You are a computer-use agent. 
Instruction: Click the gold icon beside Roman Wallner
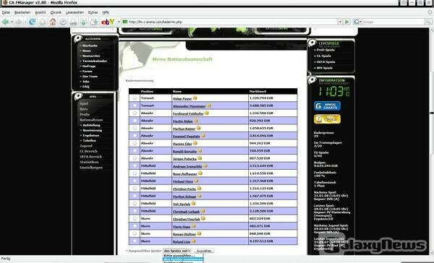tap(199, 233)
